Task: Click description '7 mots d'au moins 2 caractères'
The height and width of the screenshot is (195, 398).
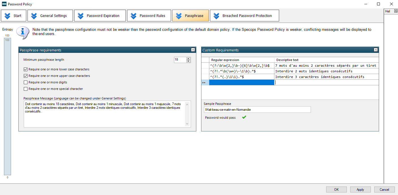Action: (x=326, y=66)
